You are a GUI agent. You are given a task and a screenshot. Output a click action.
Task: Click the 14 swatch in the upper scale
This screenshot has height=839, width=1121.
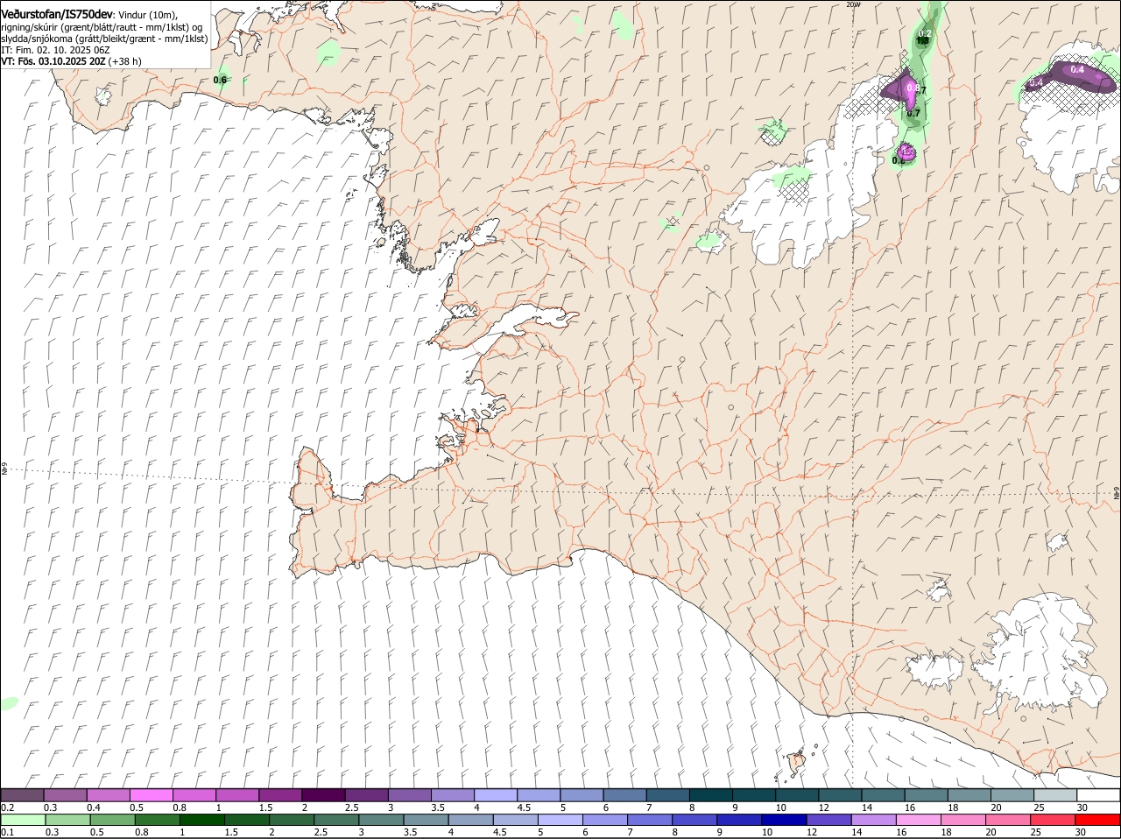point(884,794)
